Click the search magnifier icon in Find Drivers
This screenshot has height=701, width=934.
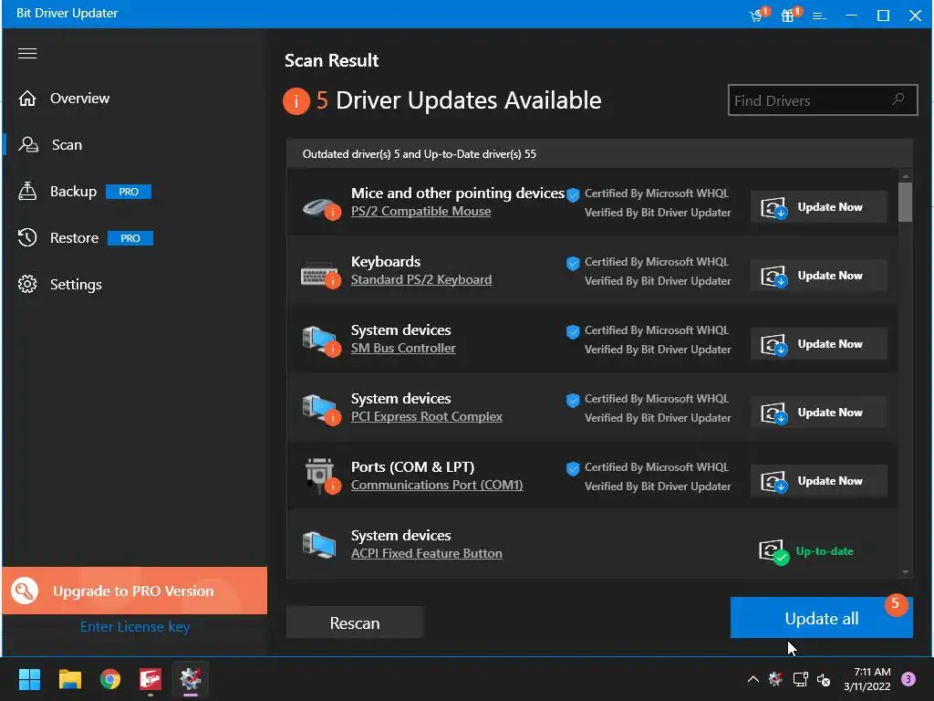(898, 99)
